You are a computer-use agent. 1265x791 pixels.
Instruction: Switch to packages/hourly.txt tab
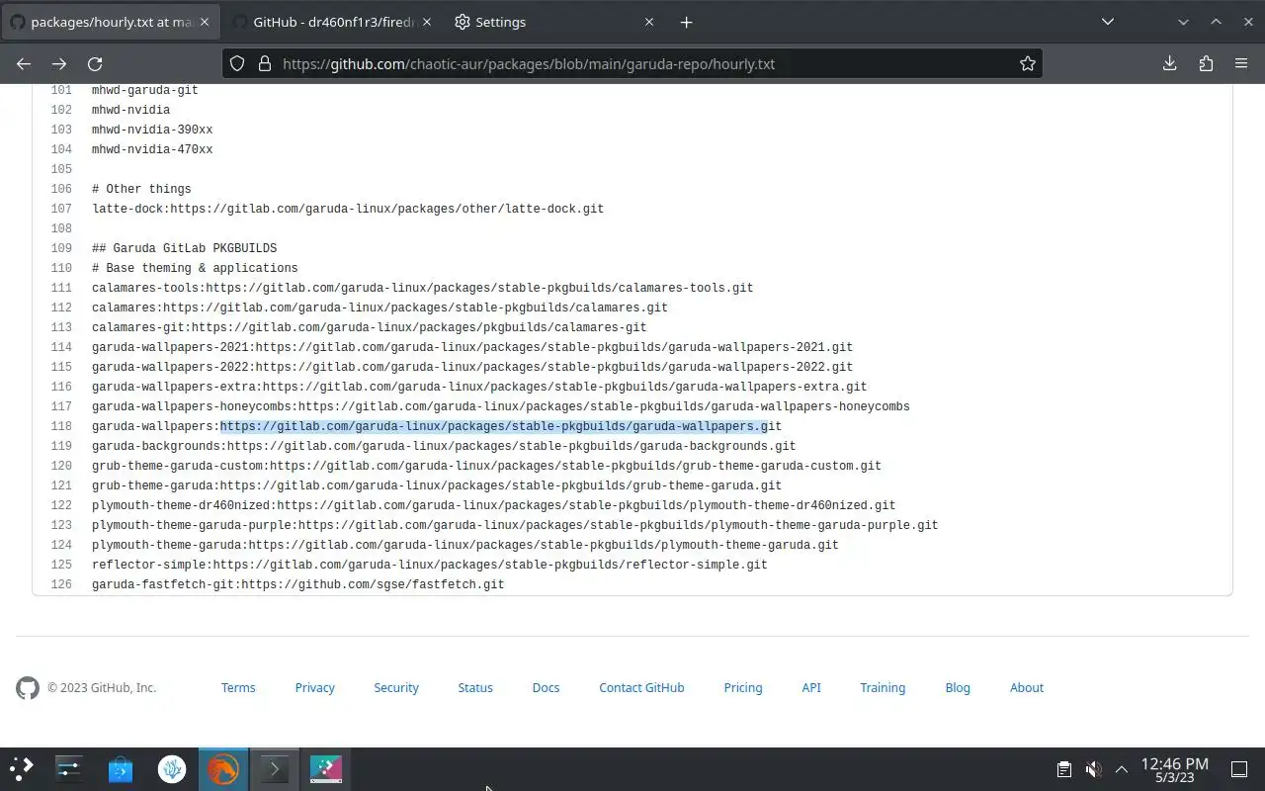point(109,22)
